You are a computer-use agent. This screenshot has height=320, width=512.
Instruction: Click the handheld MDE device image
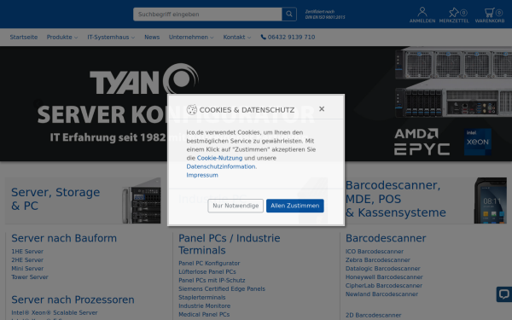point(491,201)
